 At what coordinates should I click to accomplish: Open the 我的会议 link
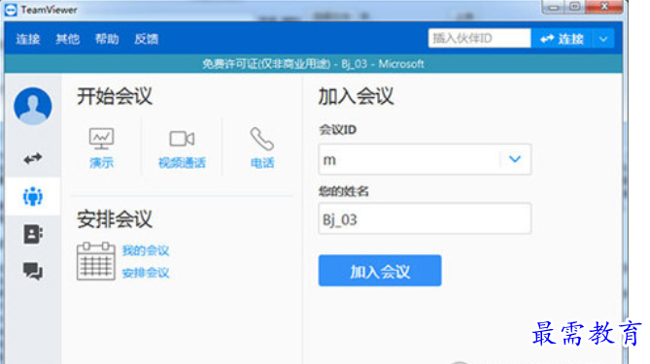146,250
